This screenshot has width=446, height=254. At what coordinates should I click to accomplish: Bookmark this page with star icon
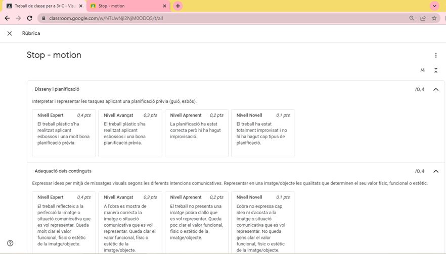[x=434, y=18]
